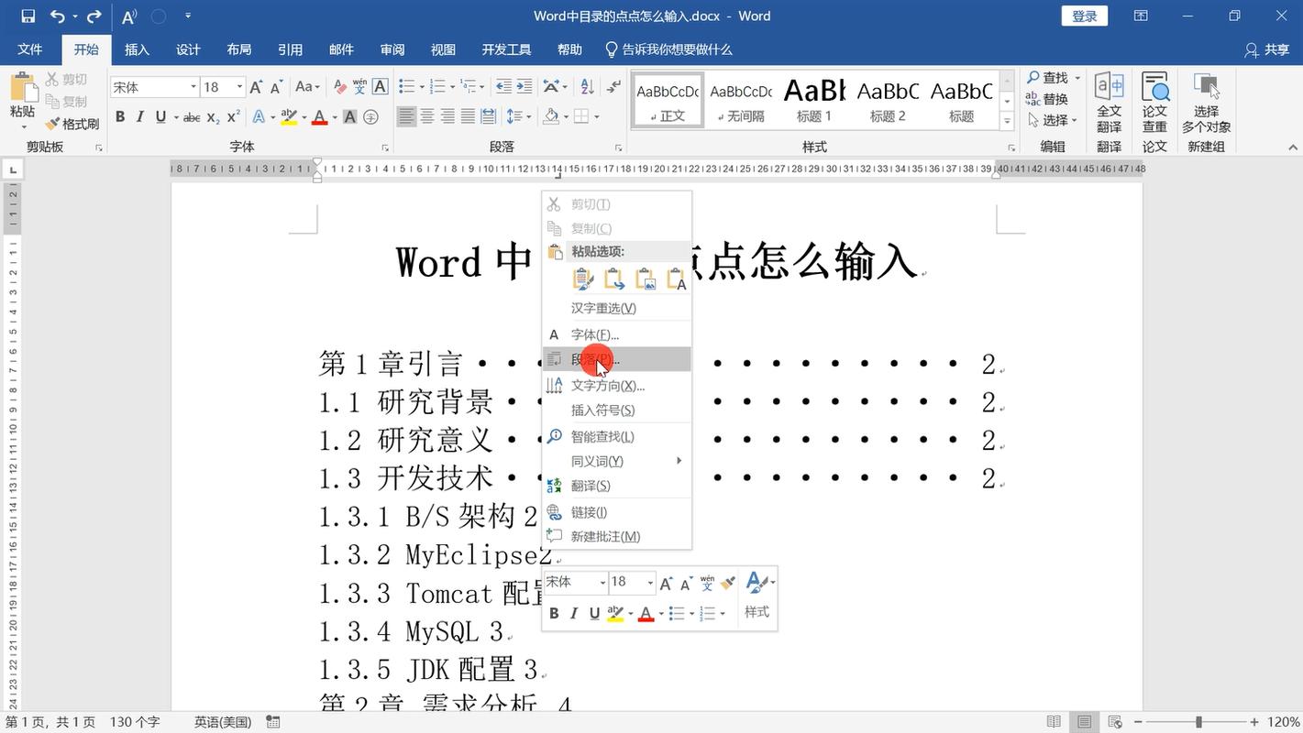Increase font size with ribbon Grow Font icon
1303x733 pixels.
tap(256, 87)
